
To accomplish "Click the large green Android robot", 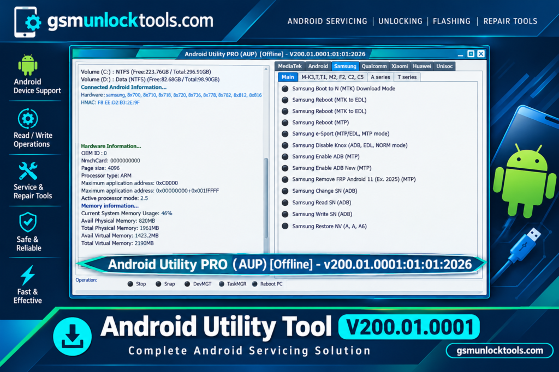I will click(x=525, y=180).
